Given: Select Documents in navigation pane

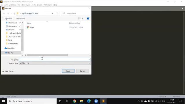Looking at the screenshot, I should [x=13, y=26].
